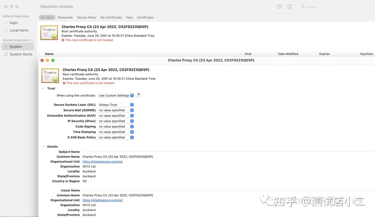
Task: Click Subject Name Organization value XK72 Ltd
Action: [x=89, y=167]
